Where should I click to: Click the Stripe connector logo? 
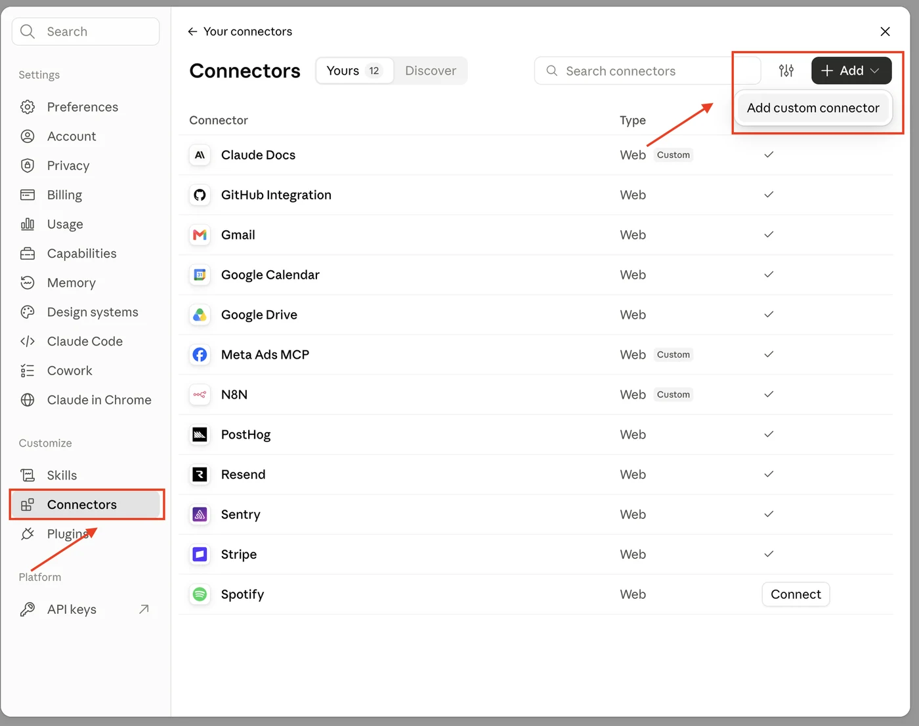[200, 555]
